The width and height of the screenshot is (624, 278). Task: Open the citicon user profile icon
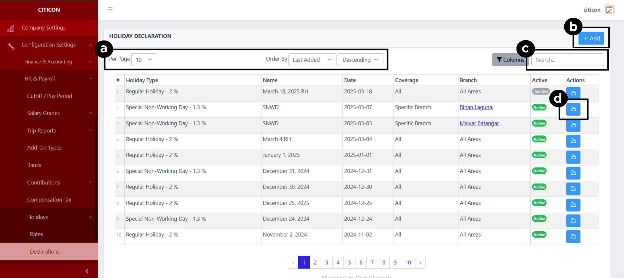[x=609, y=10]
